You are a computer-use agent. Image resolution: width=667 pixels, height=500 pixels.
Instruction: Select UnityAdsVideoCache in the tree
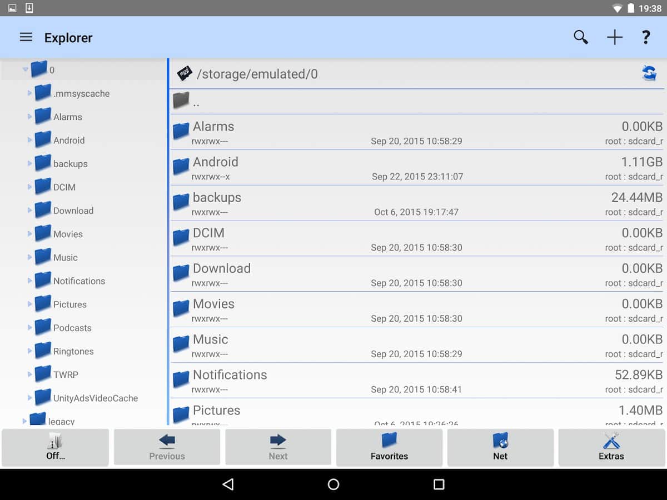(x=95, y=398)
